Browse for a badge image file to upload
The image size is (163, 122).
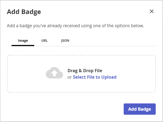pyautogui.click(x=95, y=77)
